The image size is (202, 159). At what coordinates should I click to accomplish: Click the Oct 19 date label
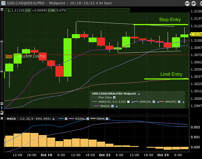(46, 155)
